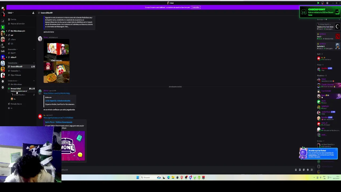Open Windows Start menu

click(138, 177)
